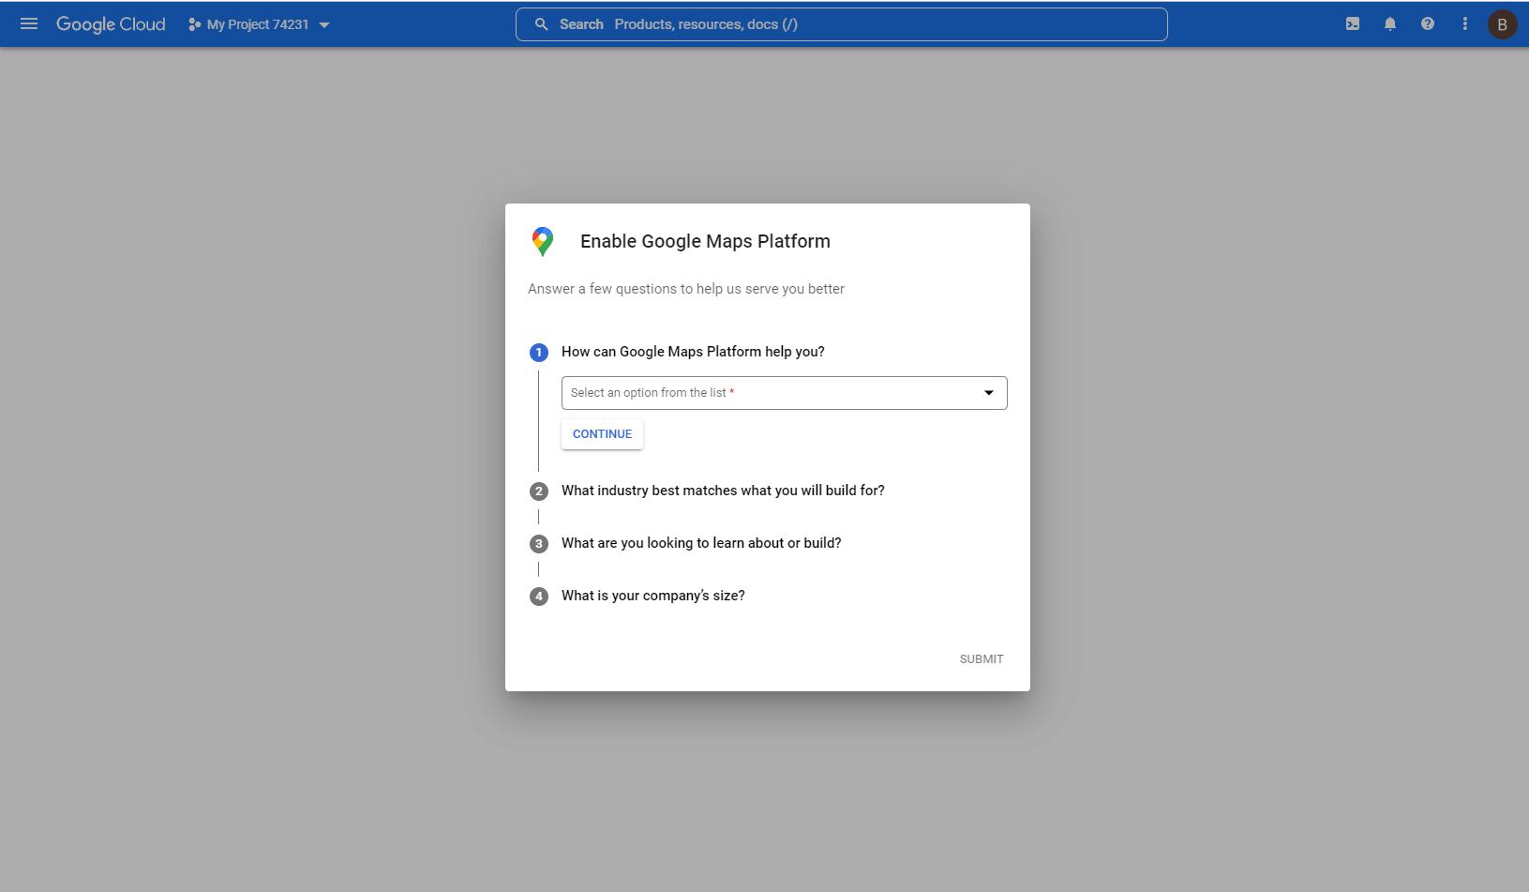Click the Google Maps pin logo
Screen dimensions: 1529x892
[543, 241]
